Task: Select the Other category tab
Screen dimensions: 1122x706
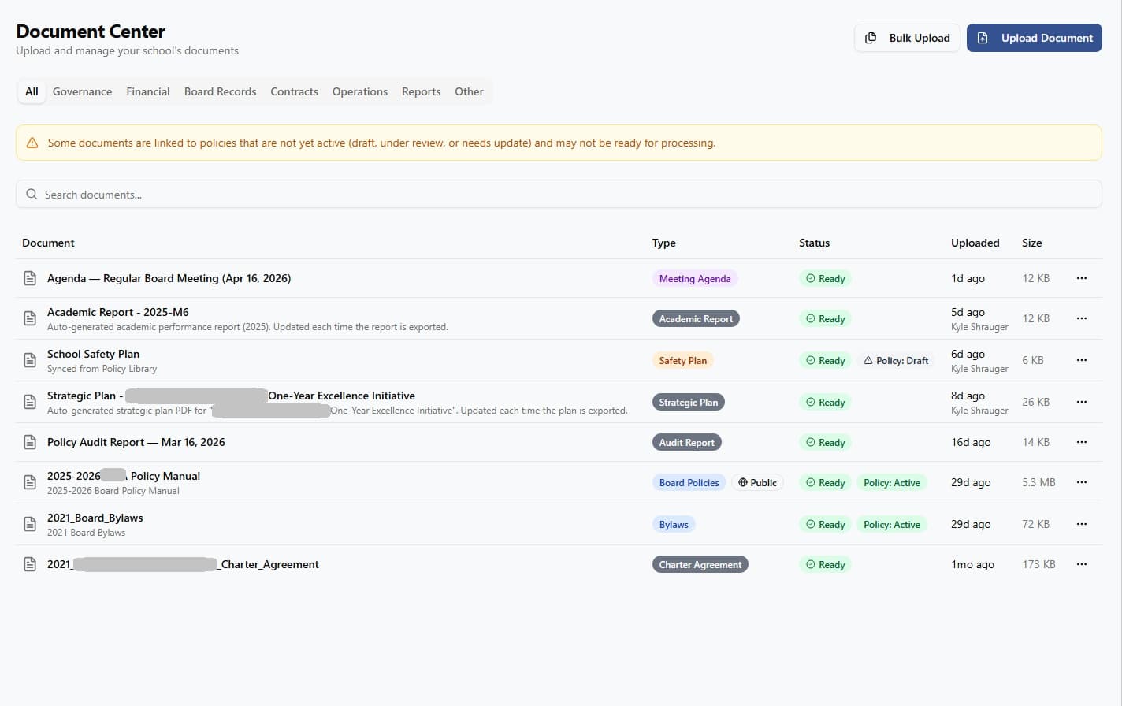Action: (469, 91)
